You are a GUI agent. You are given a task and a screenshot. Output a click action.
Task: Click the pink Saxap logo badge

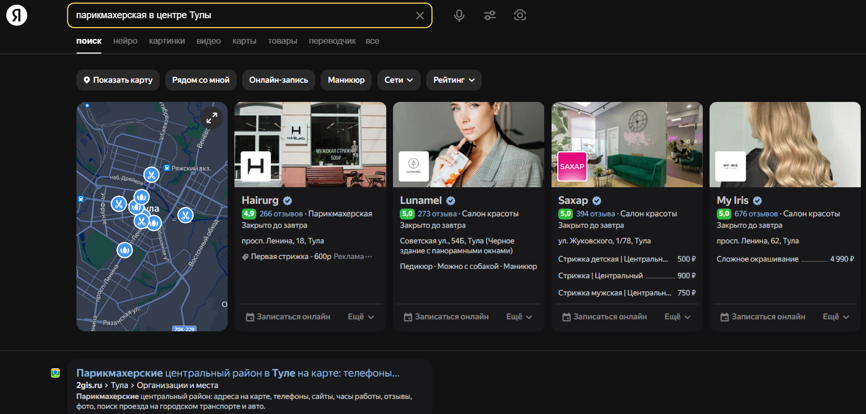point(572,166)
